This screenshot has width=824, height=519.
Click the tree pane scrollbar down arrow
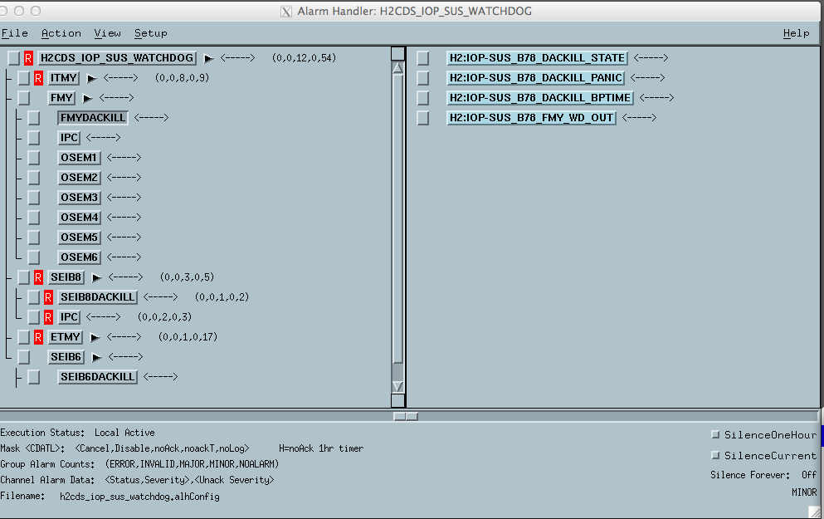pos(397,386)
